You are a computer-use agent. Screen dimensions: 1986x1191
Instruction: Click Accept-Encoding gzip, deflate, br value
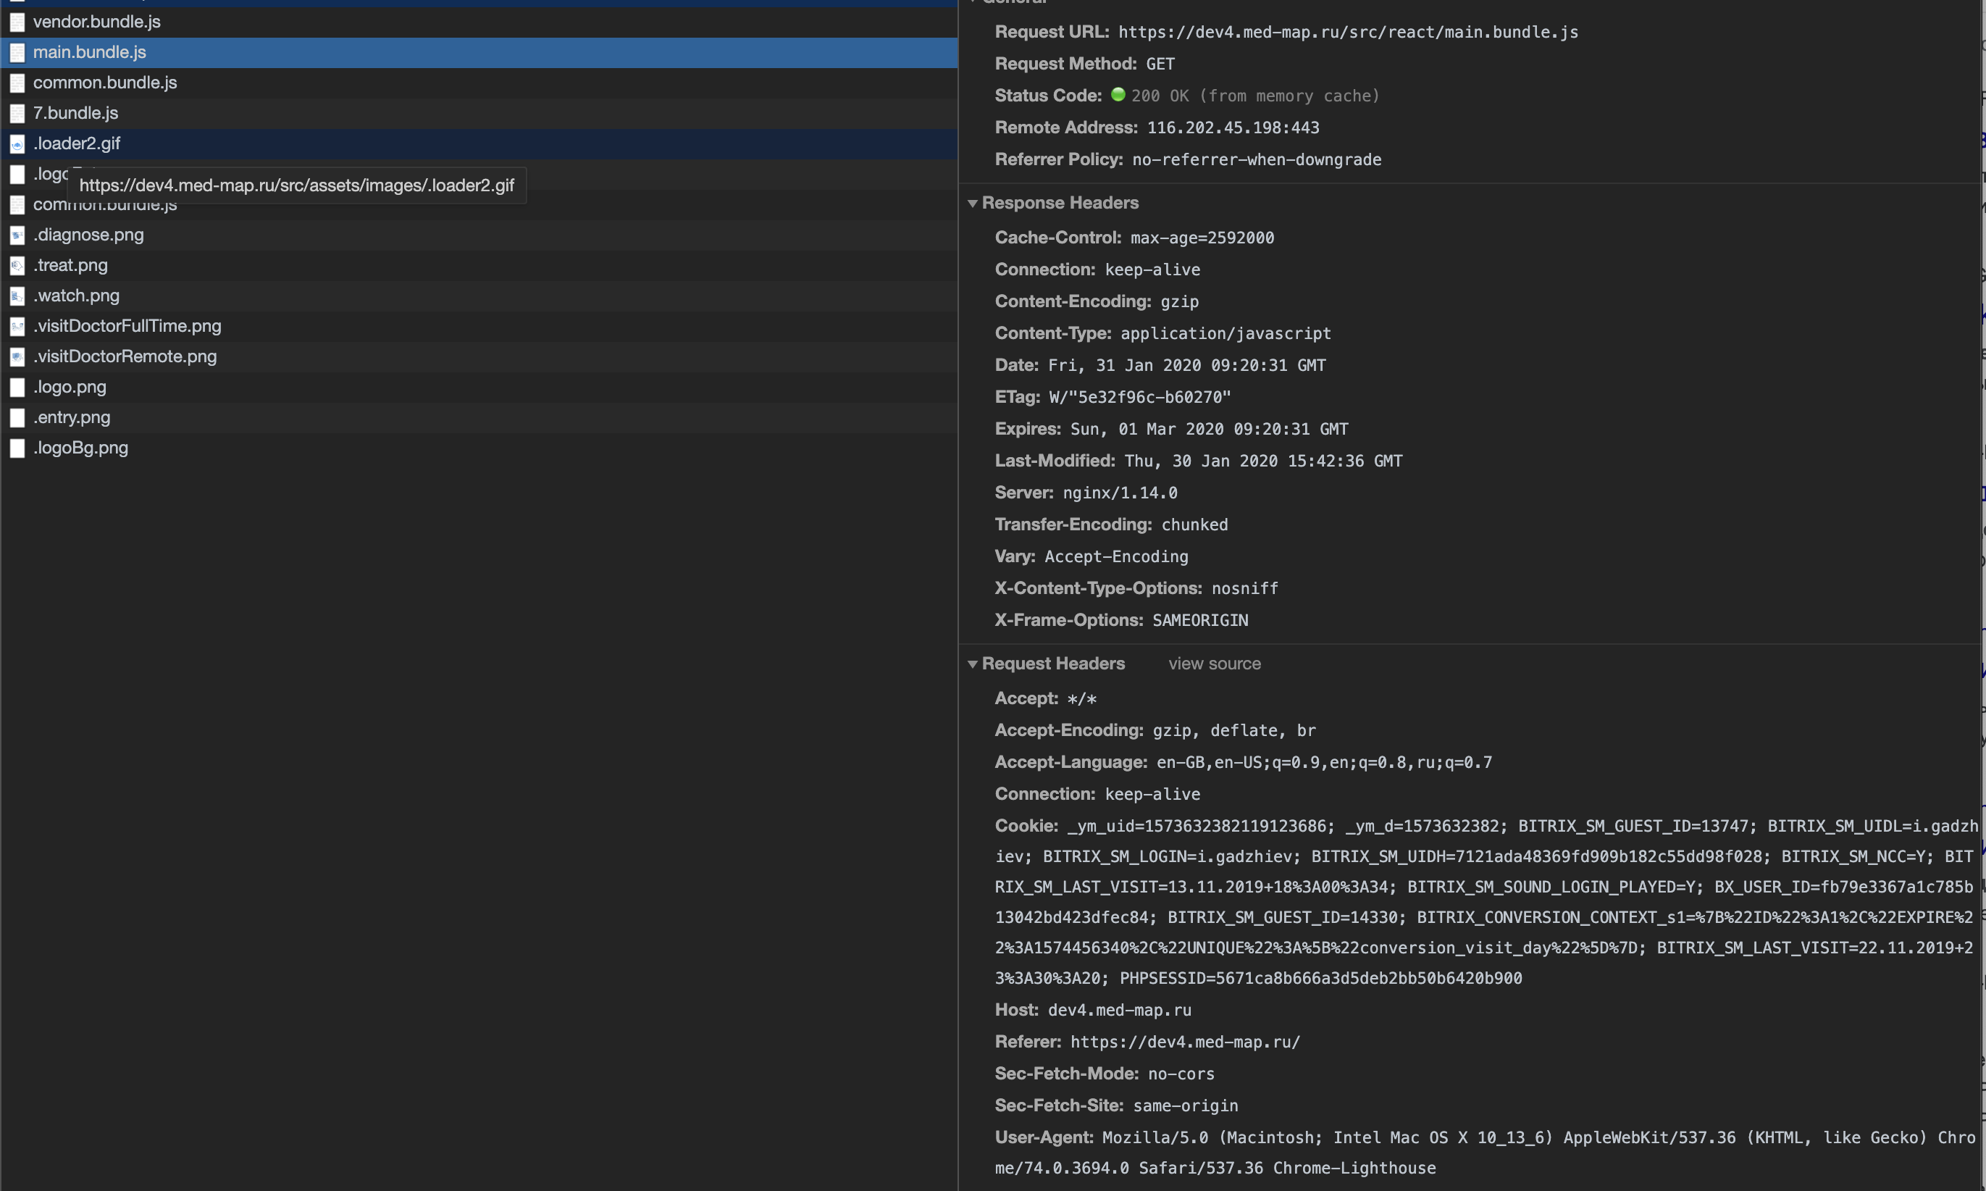point(1234,731)
